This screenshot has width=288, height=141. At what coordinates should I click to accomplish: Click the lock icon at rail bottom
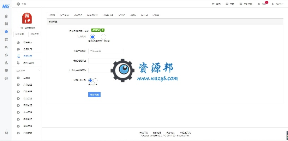click(6, 132)
